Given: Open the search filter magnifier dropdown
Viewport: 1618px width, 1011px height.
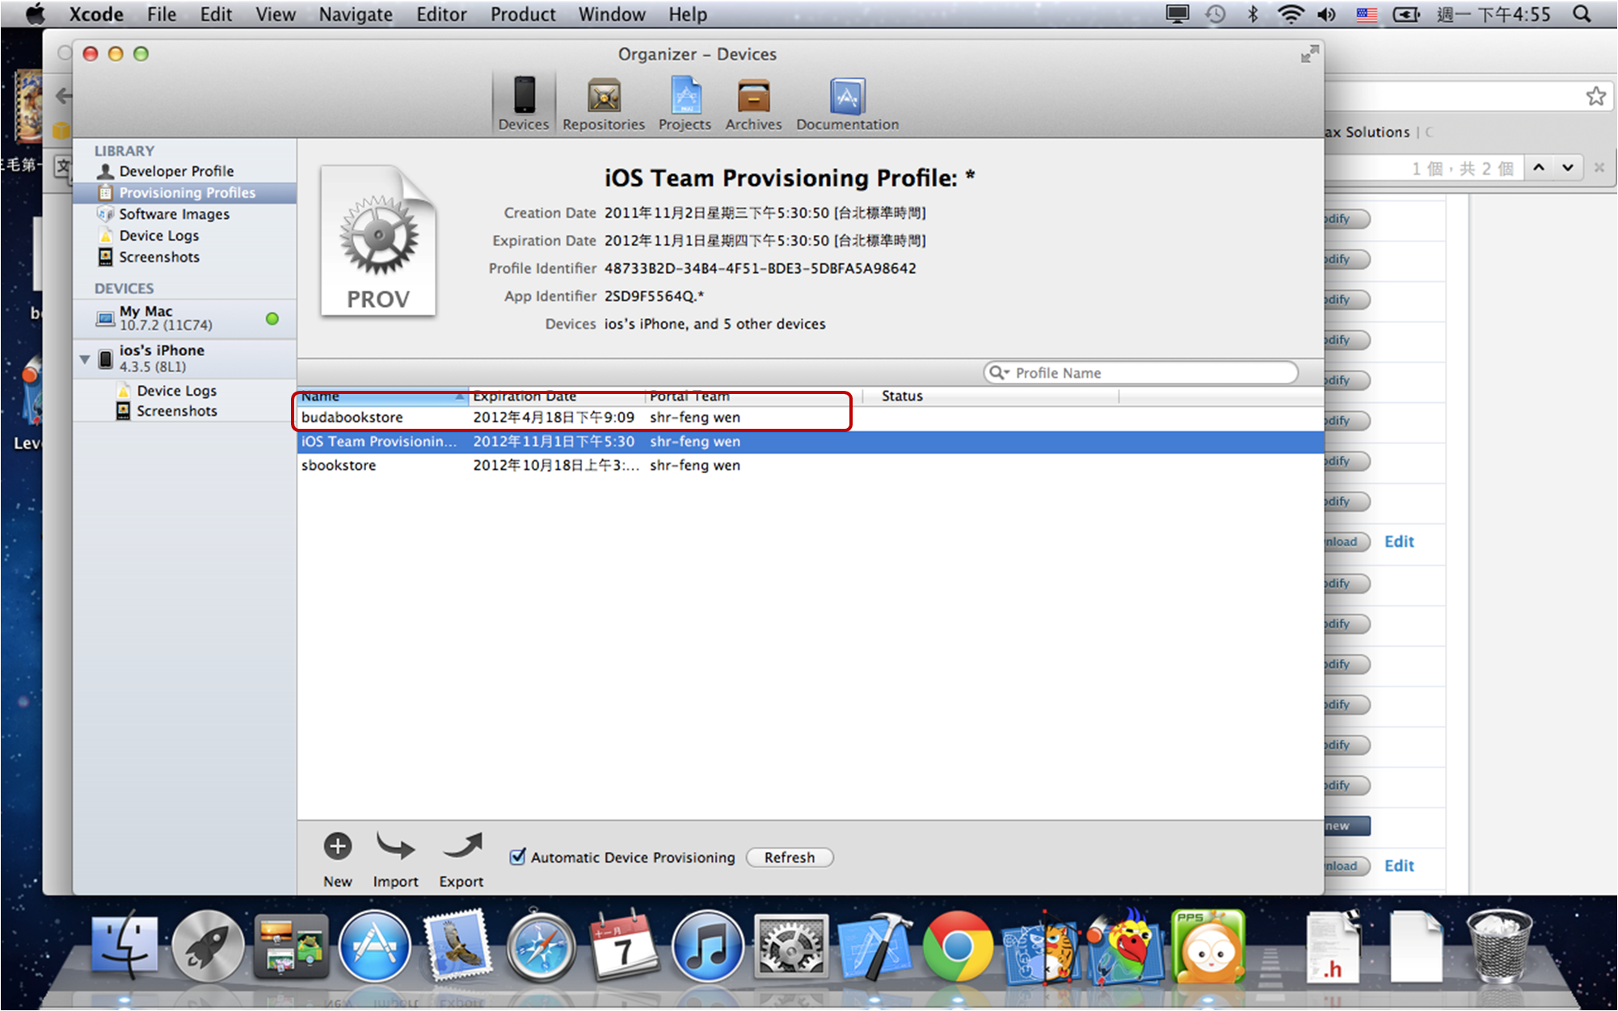Looking at the screenshot, I should coord(1000,373).
